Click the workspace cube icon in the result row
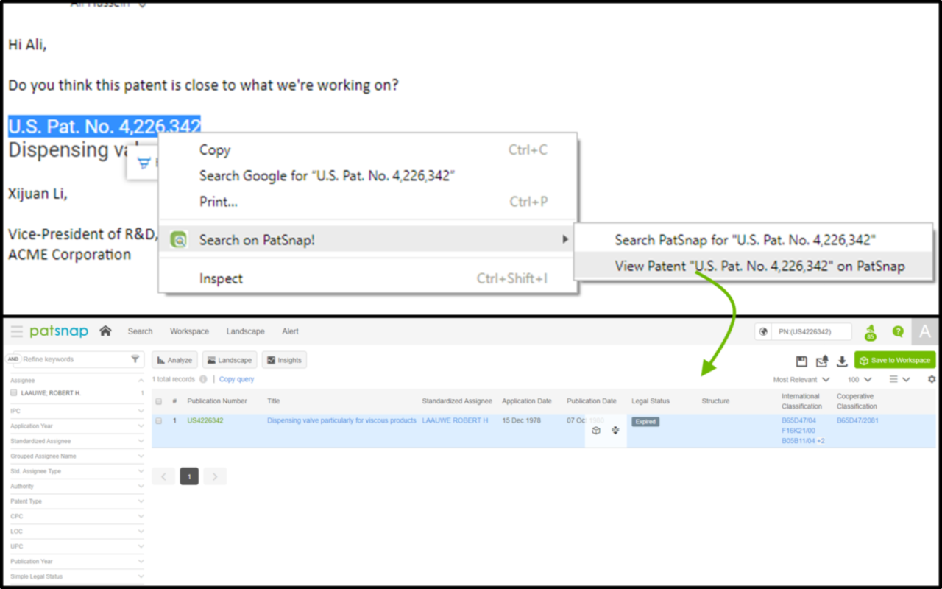The width and height of the screenshot is (942, 589). [x=596, y=431]
